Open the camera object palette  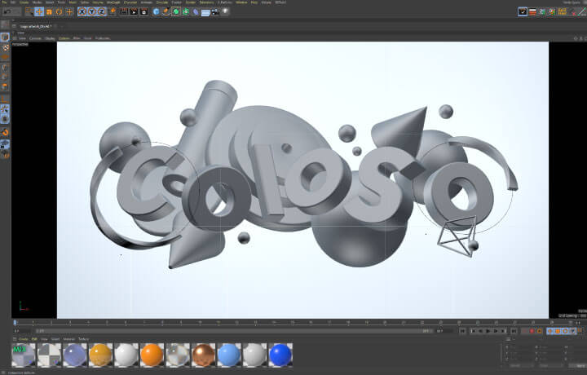(215, 12)
